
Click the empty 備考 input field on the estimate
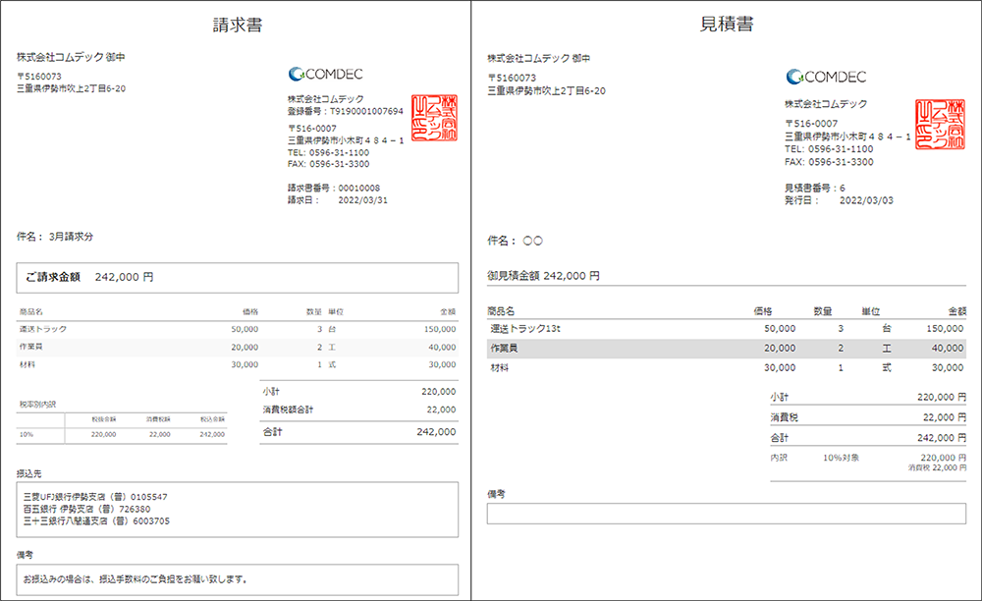[727, 513]
